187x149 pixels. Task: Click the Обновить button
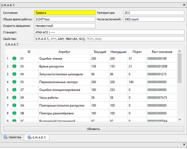94,129
